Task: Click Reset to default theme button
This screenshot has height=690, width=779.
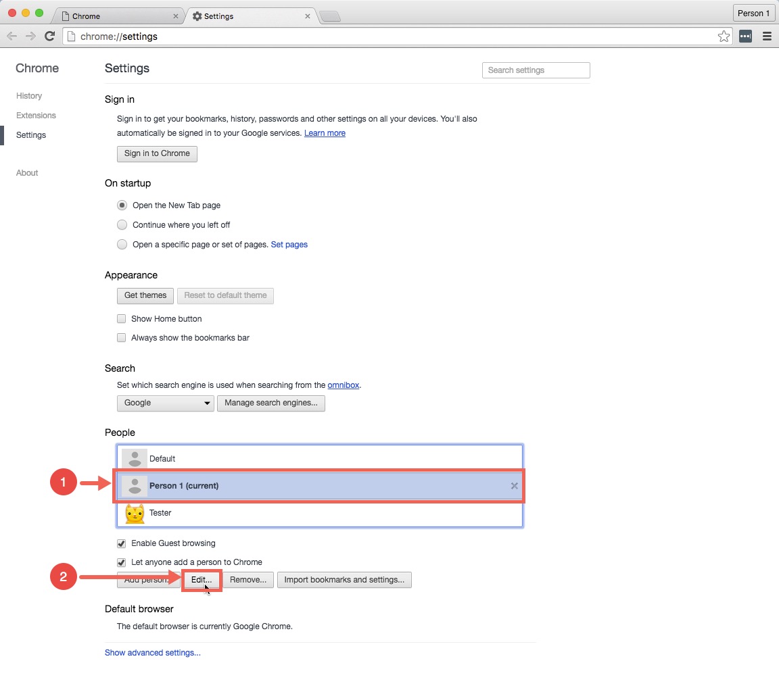Action: click(226, 296)
